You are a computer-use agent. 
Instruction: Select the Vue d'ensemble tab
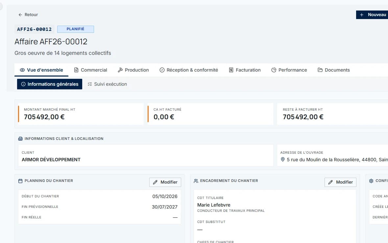click(x=41, y=70)
